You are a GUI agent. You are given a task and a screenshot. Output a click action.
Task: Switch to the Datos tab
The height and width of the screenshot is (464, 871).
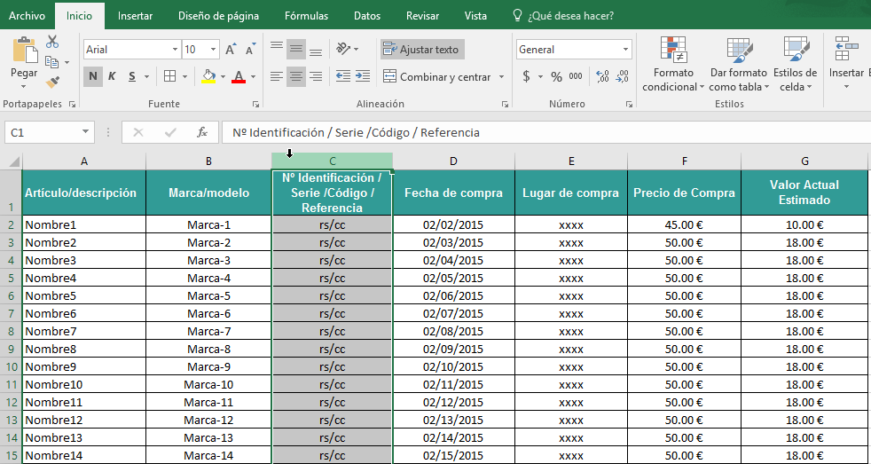tap(367, 16)
